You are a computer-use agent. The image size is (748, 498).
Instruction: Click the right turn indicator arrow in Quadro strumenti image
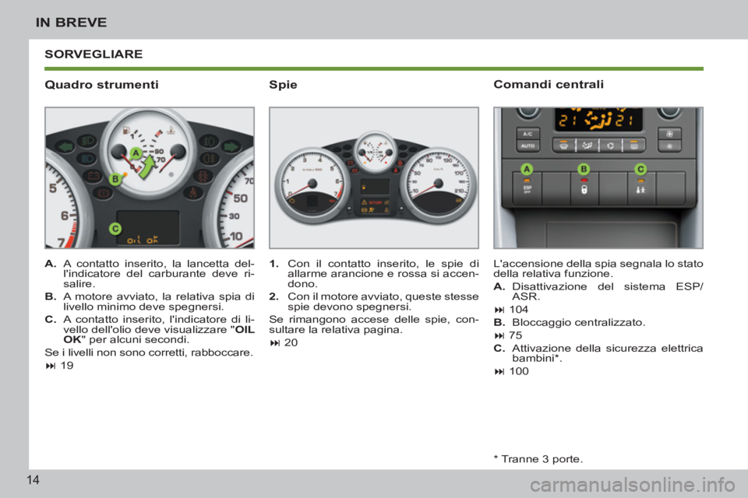tap(231, 147)
